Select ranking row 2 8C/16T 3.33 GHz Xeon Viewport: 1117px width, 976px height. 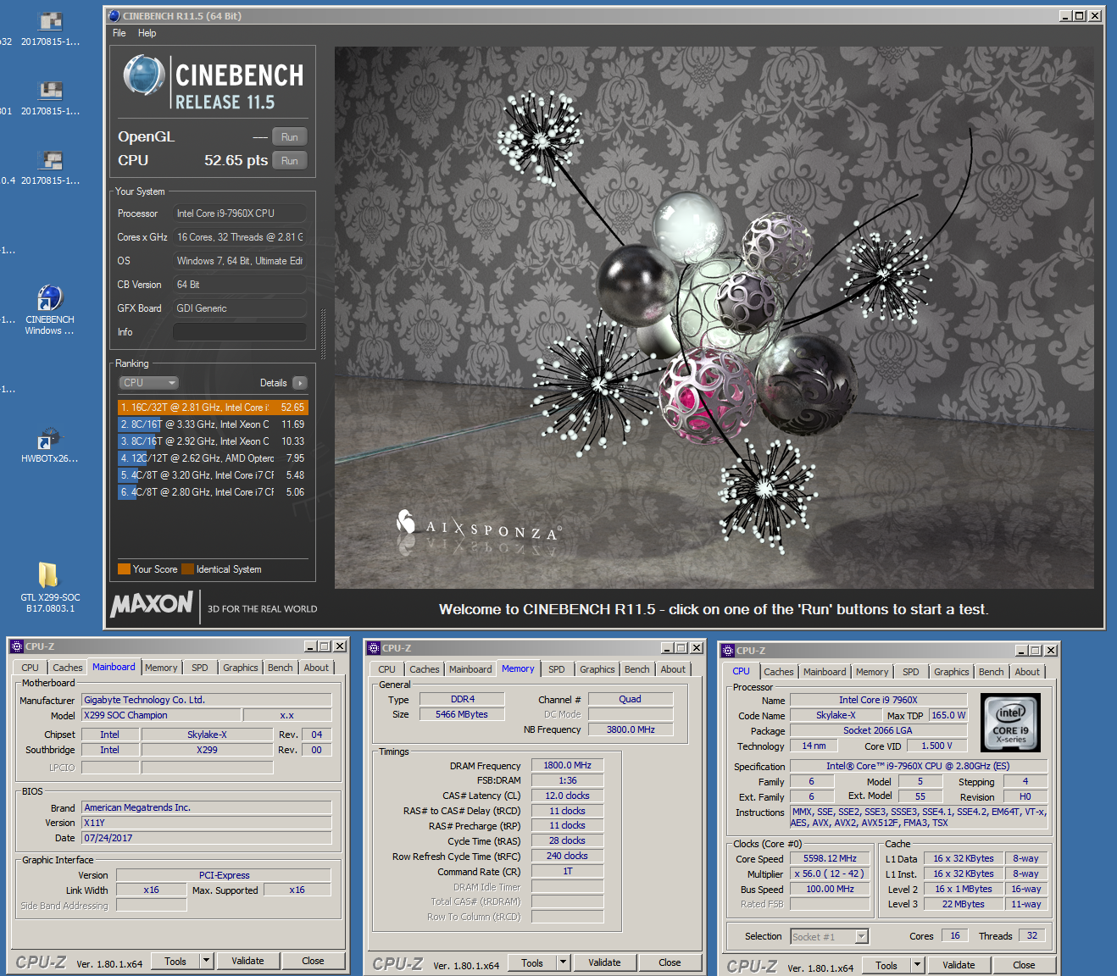click(x=213, y=424)
